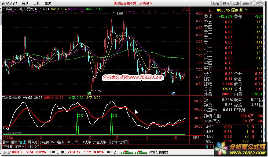Screen dimensions: 268x157
Task: Click the 金叉: 0.00 value label
Action: tap(93, 98)
